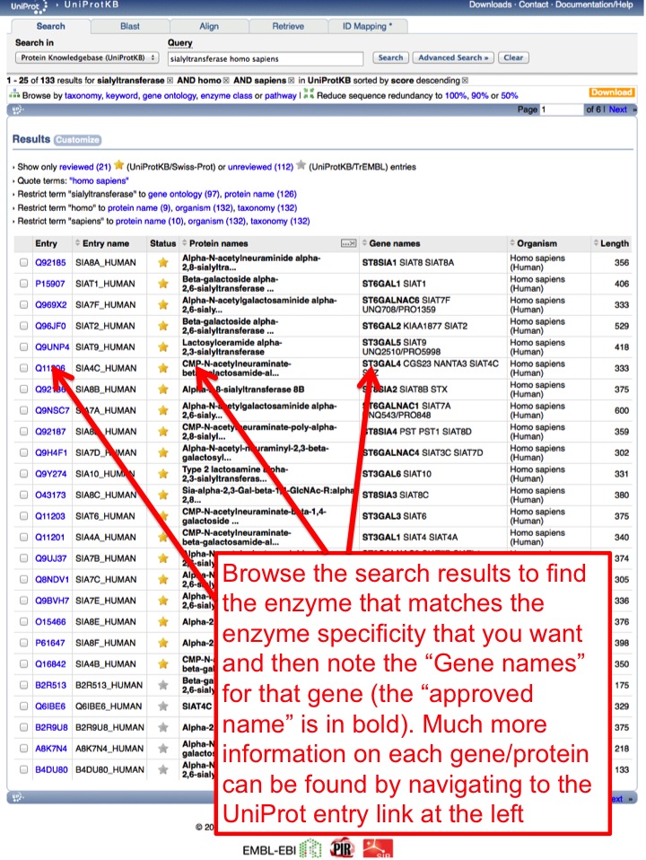Click the PIR logo in footer
The height and width of the screenshot is (860, 646).
(342, 848)
